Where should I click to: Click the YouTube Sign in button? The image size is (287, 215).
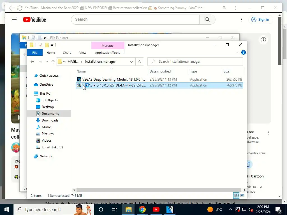point(261,20)
